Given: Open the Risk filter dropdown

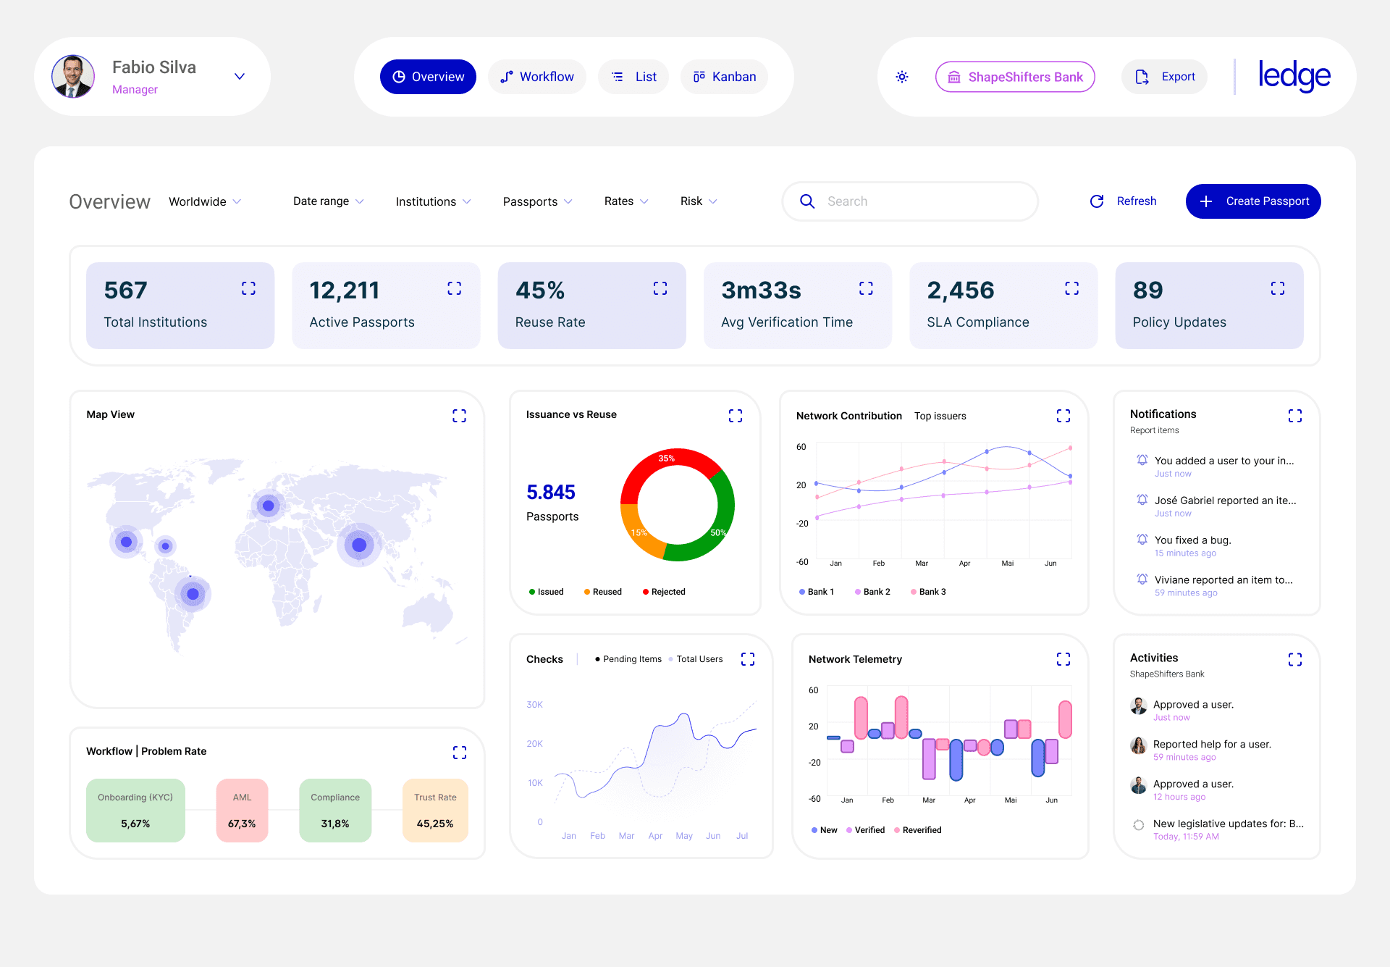Looking at the screenshot, I should pos(699,201).
